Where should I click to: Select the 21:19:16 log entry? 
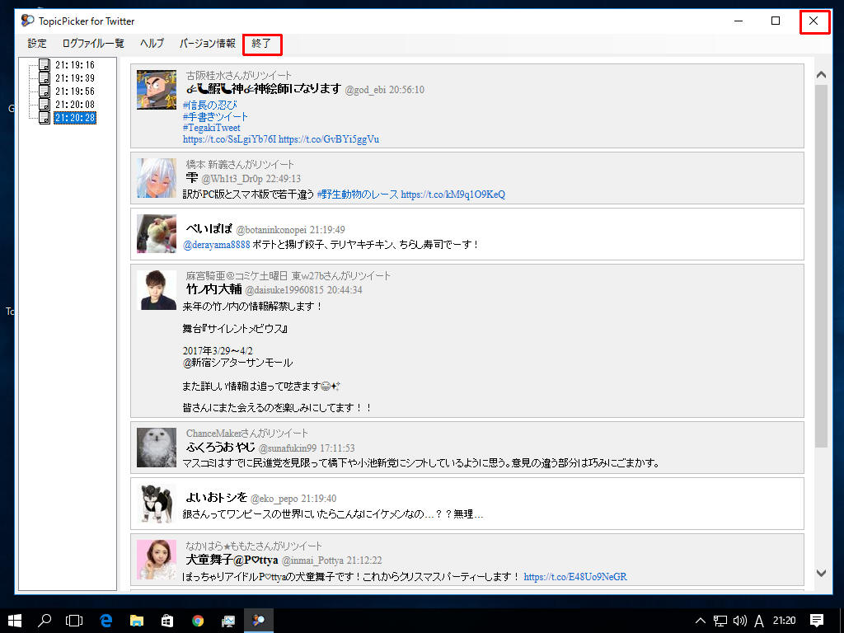[75, 65]
